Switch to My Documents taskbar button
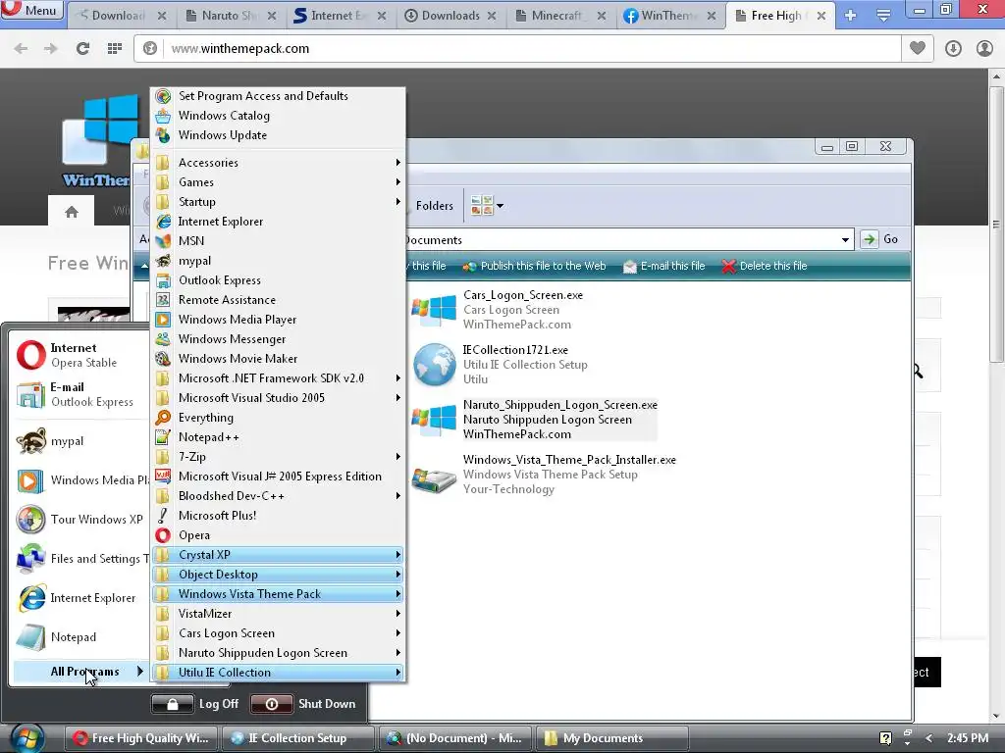This screenshot has width=1005, height=753. coord(612,738)
